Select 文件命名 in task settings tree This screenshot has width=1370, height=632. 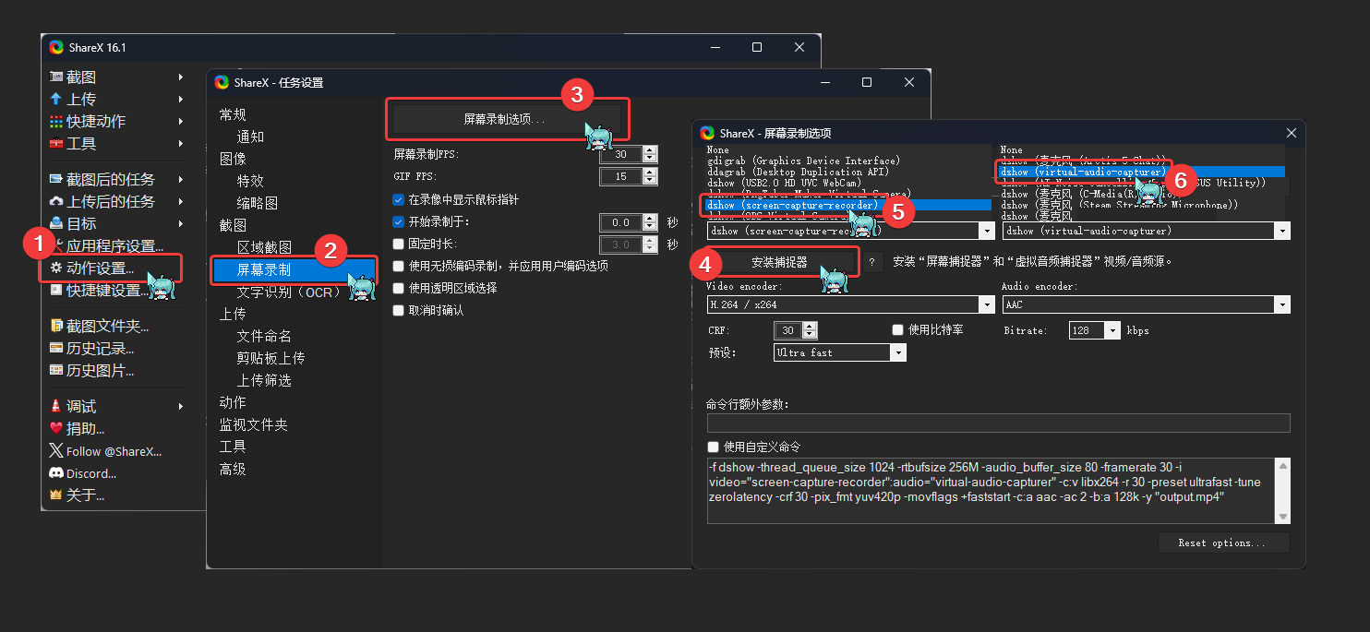(264, 336)
